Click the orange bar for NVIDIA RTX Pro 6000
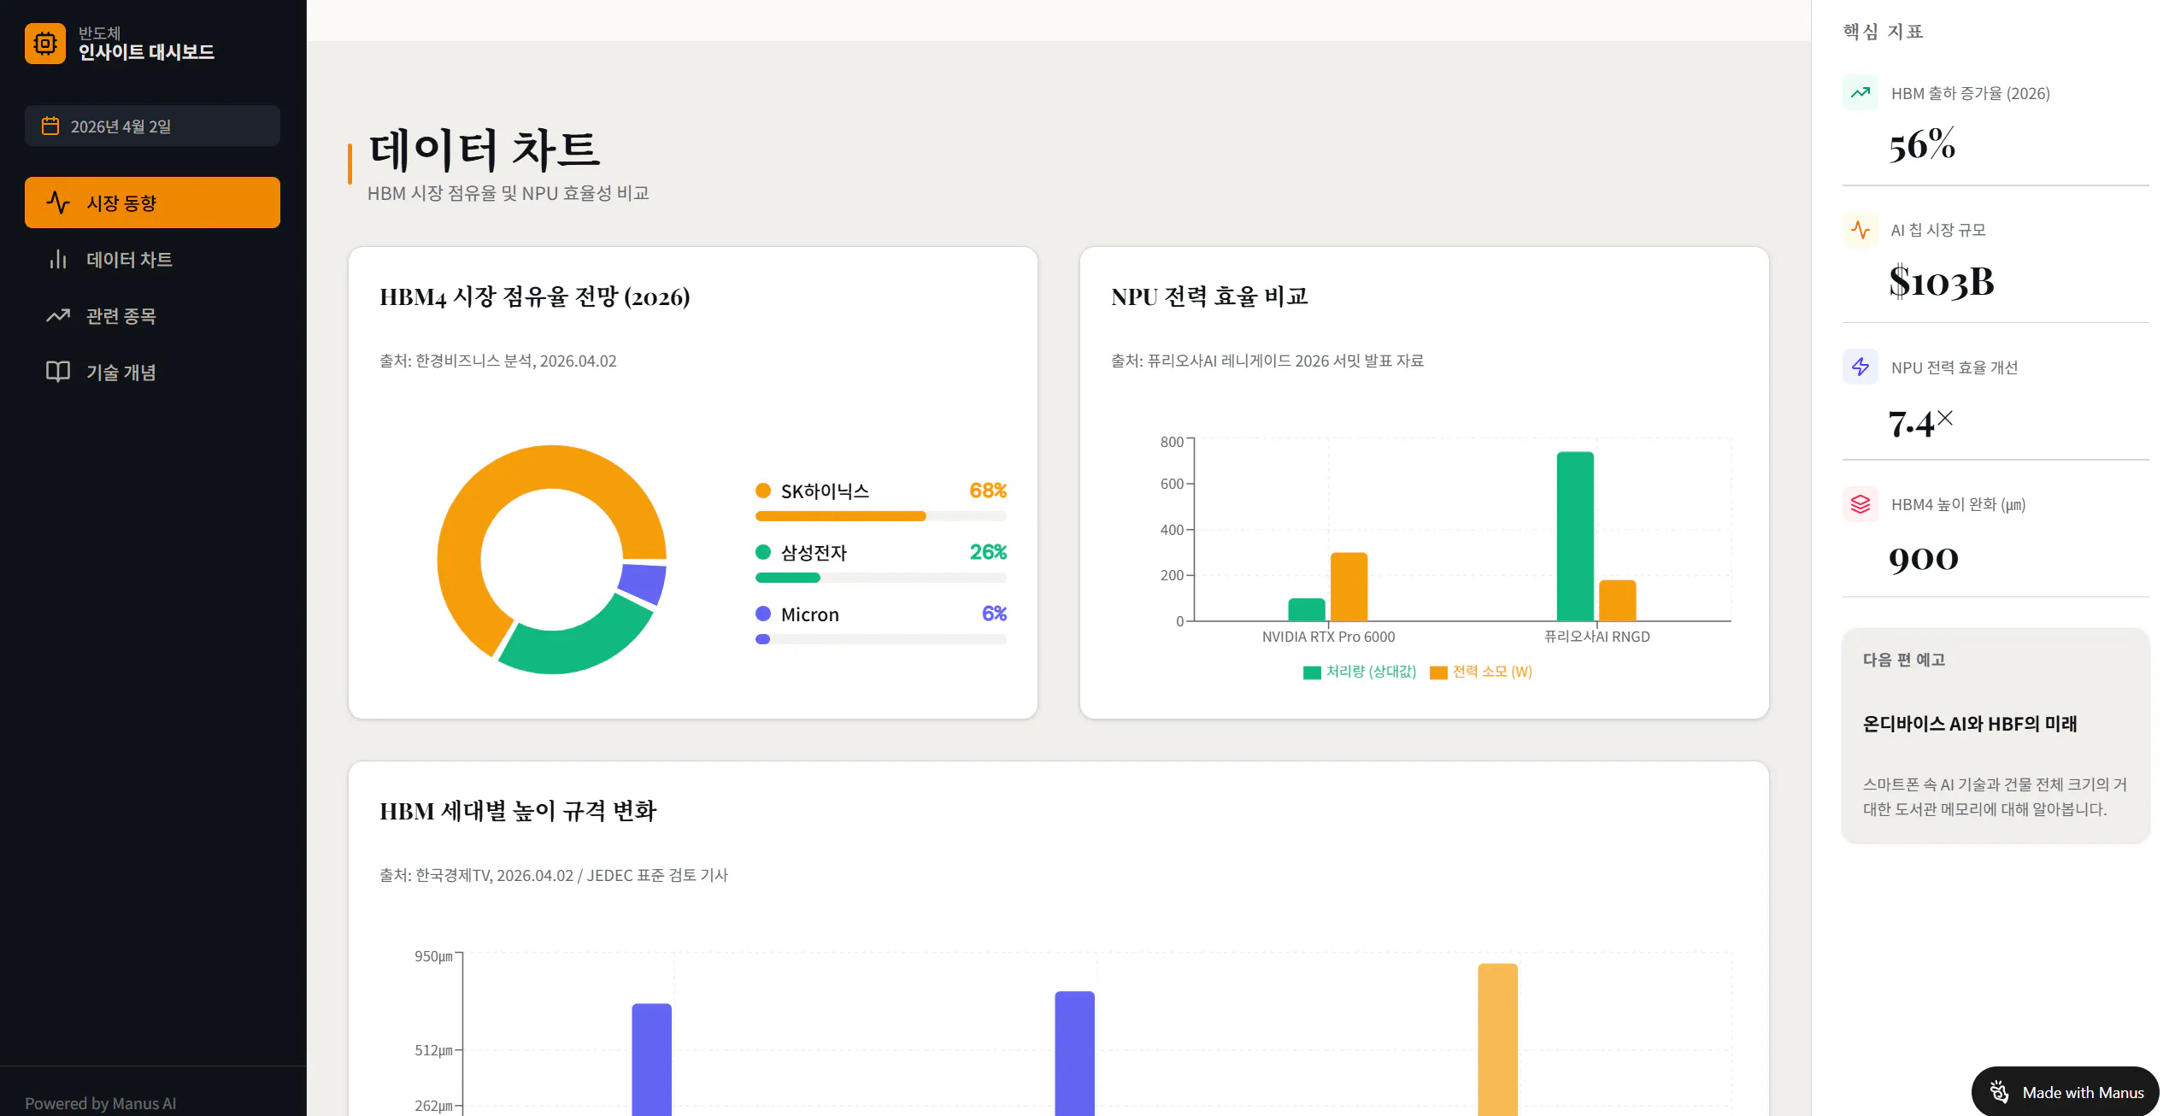This screenshot has height=1116, width=2175. pos(1349,587)
